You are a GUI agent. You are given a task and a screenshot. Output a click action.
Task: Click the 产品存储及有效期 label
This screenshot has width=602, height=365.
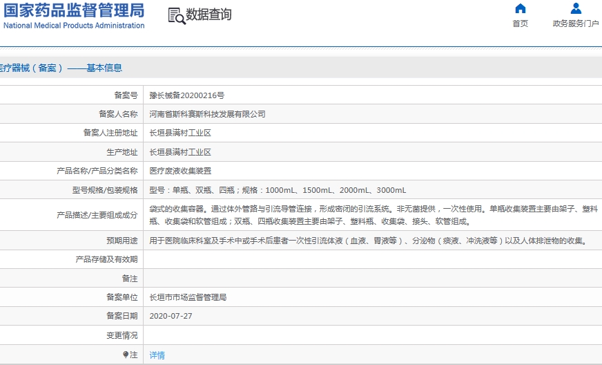[107, 260]
